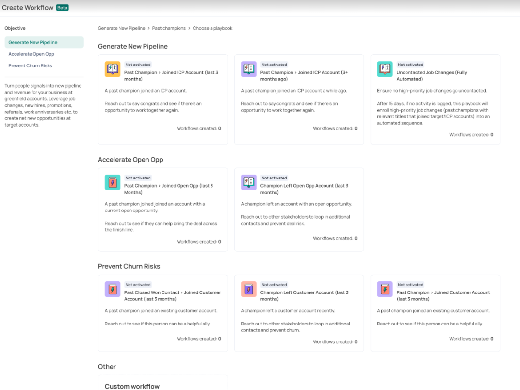
Task: Click Not activated badge on Joined Open Opp card
Action: click(x=138, y=178)
